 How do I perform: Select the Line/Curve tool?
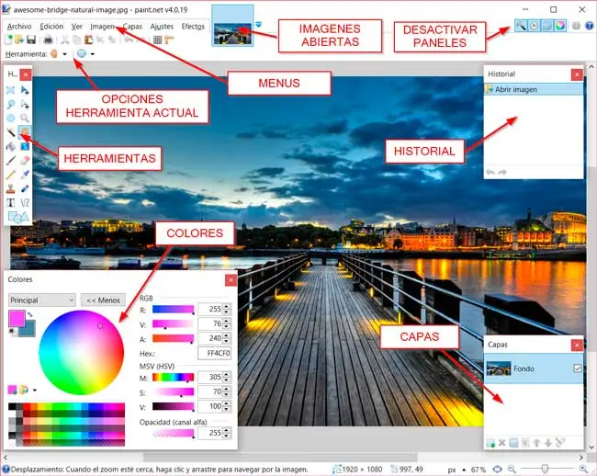25,202
